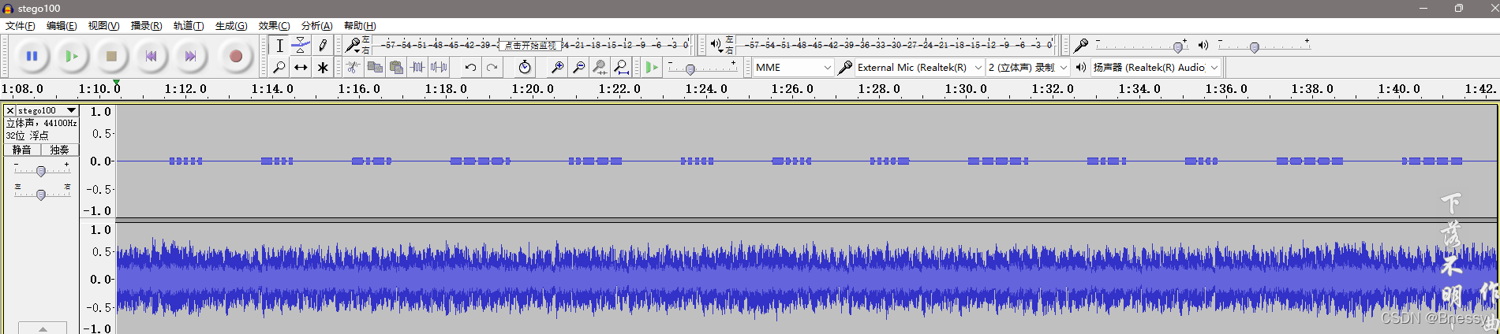
Task: Open the 分析(A) menu
Action: click(x=316, y=26)
